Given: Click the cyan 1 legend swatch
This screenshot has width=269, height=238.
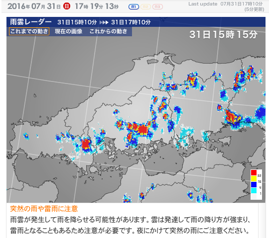Looking at the screenshot, I should [x=254, y=191].
